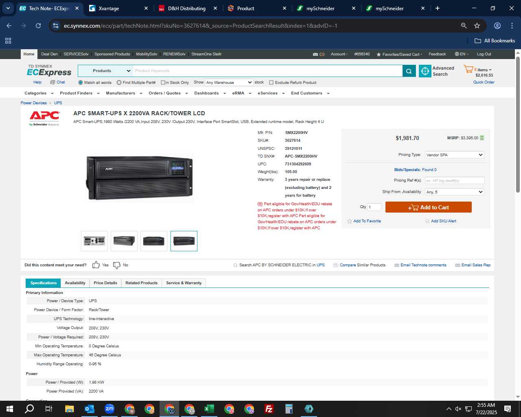Open Products search category dropdown
The height and width of the screenshot is (417, 521).
click(105, 71)
